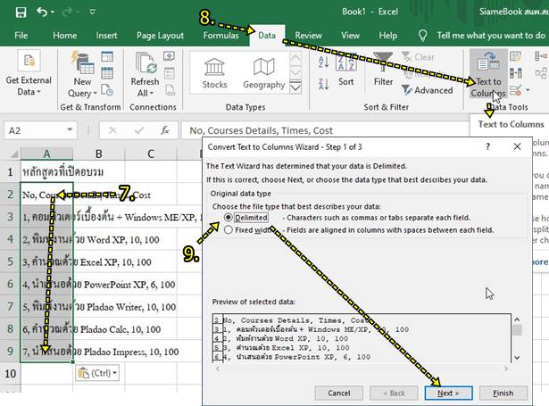This screenshot has height=406, width=549.
Task: Click the Cancel button in wizard
Action: 338,393
